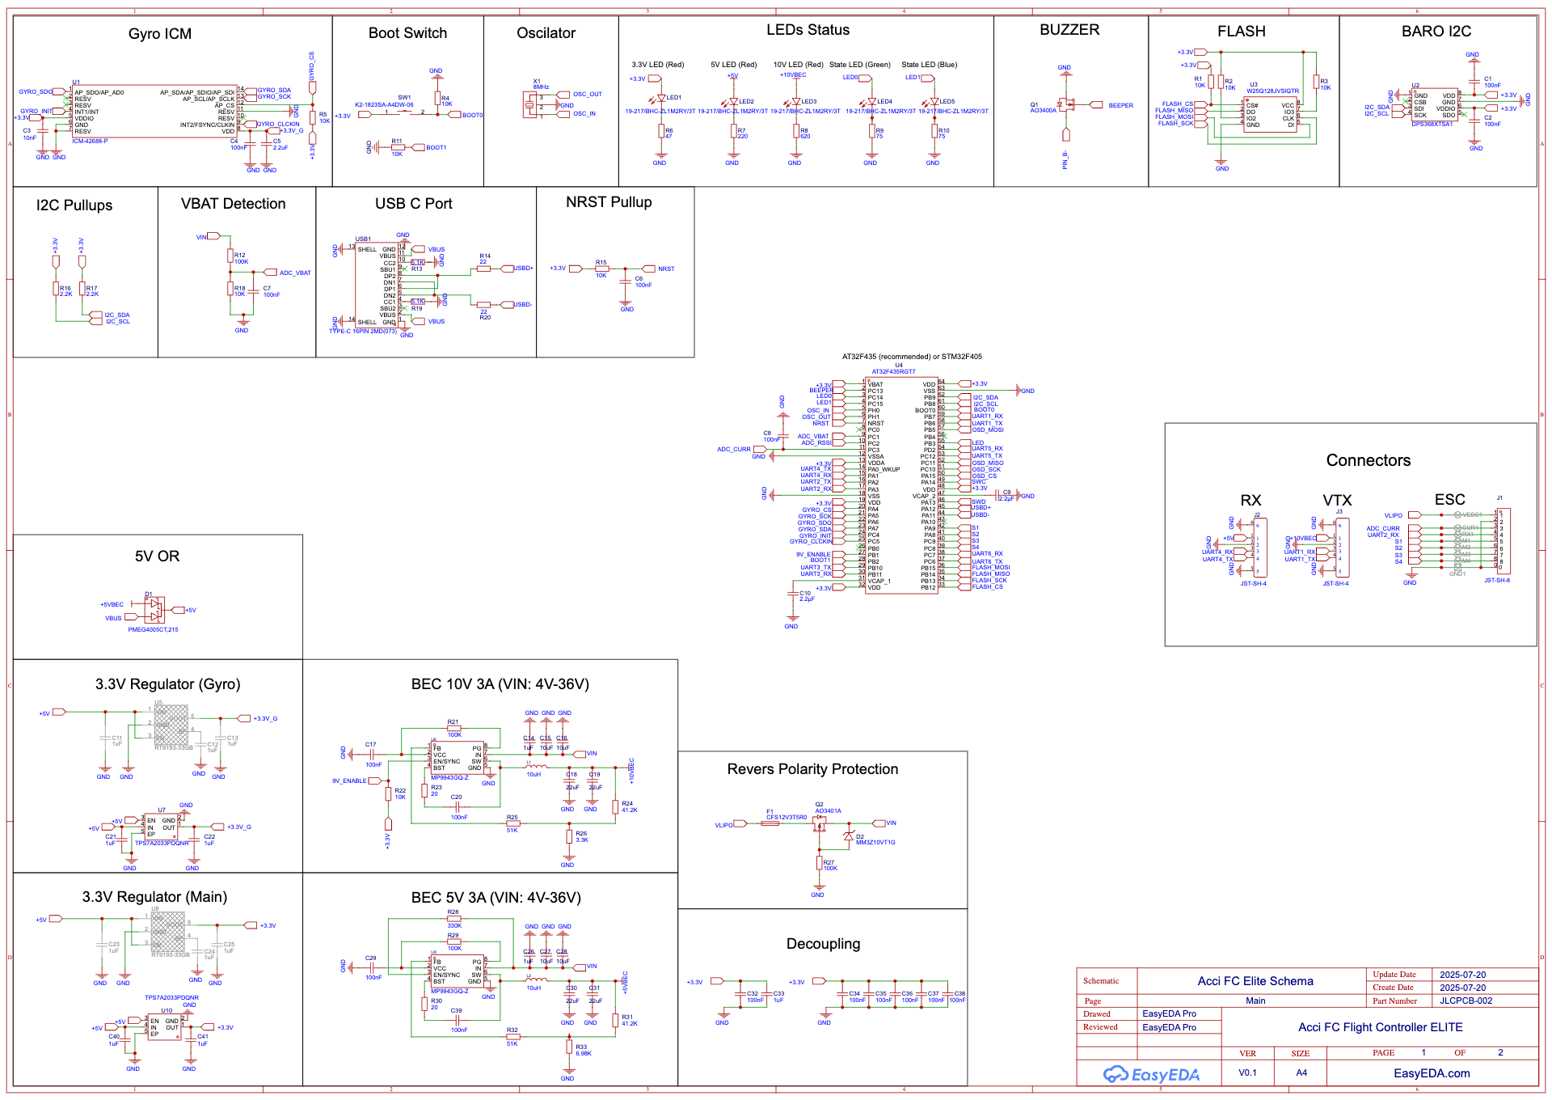1552x1100 pixels.
Task: Select the LED5 blue state LED symbol
Action: pyautogui.click(x=934, y=103)
